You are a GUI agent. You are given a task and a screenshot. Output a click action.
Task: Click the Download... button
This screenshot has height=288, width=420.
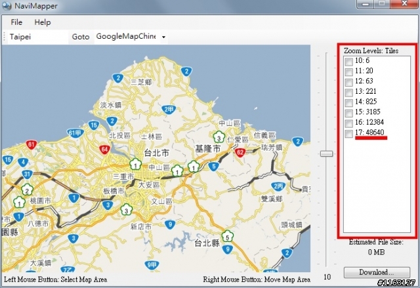click(x=377, y=272)
